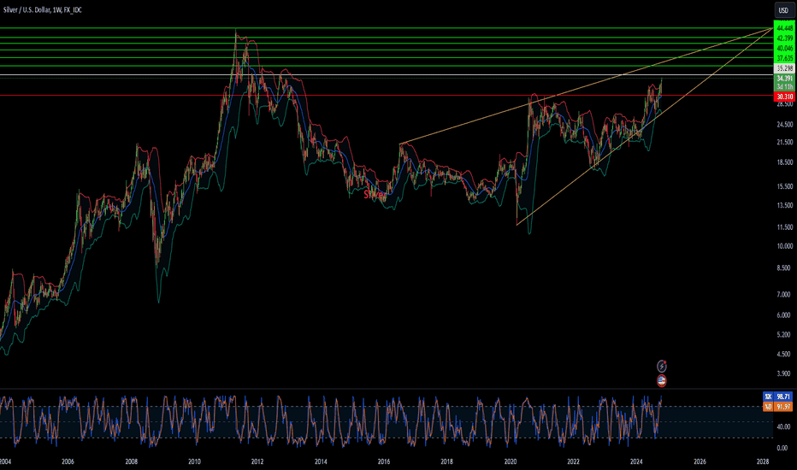Click the 15.500 price scale label
The height and width of the screenshot is (470, 797).
785,186
